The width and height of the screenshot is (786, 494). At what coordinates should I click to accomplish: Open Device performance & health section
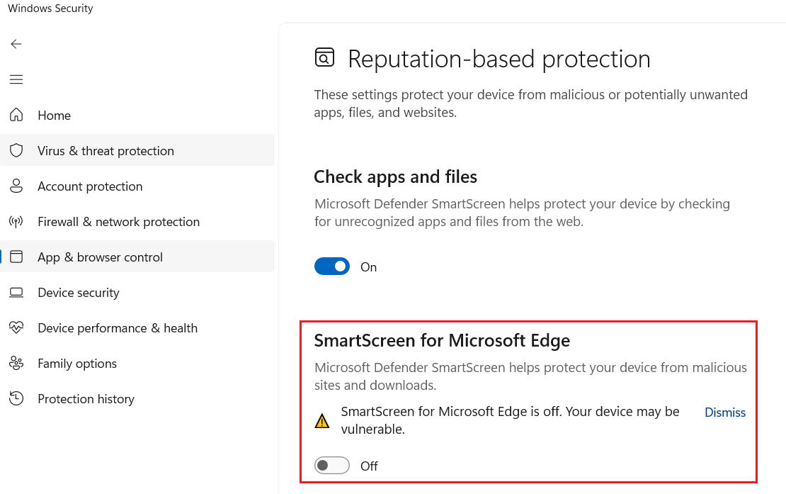[137, 328]
